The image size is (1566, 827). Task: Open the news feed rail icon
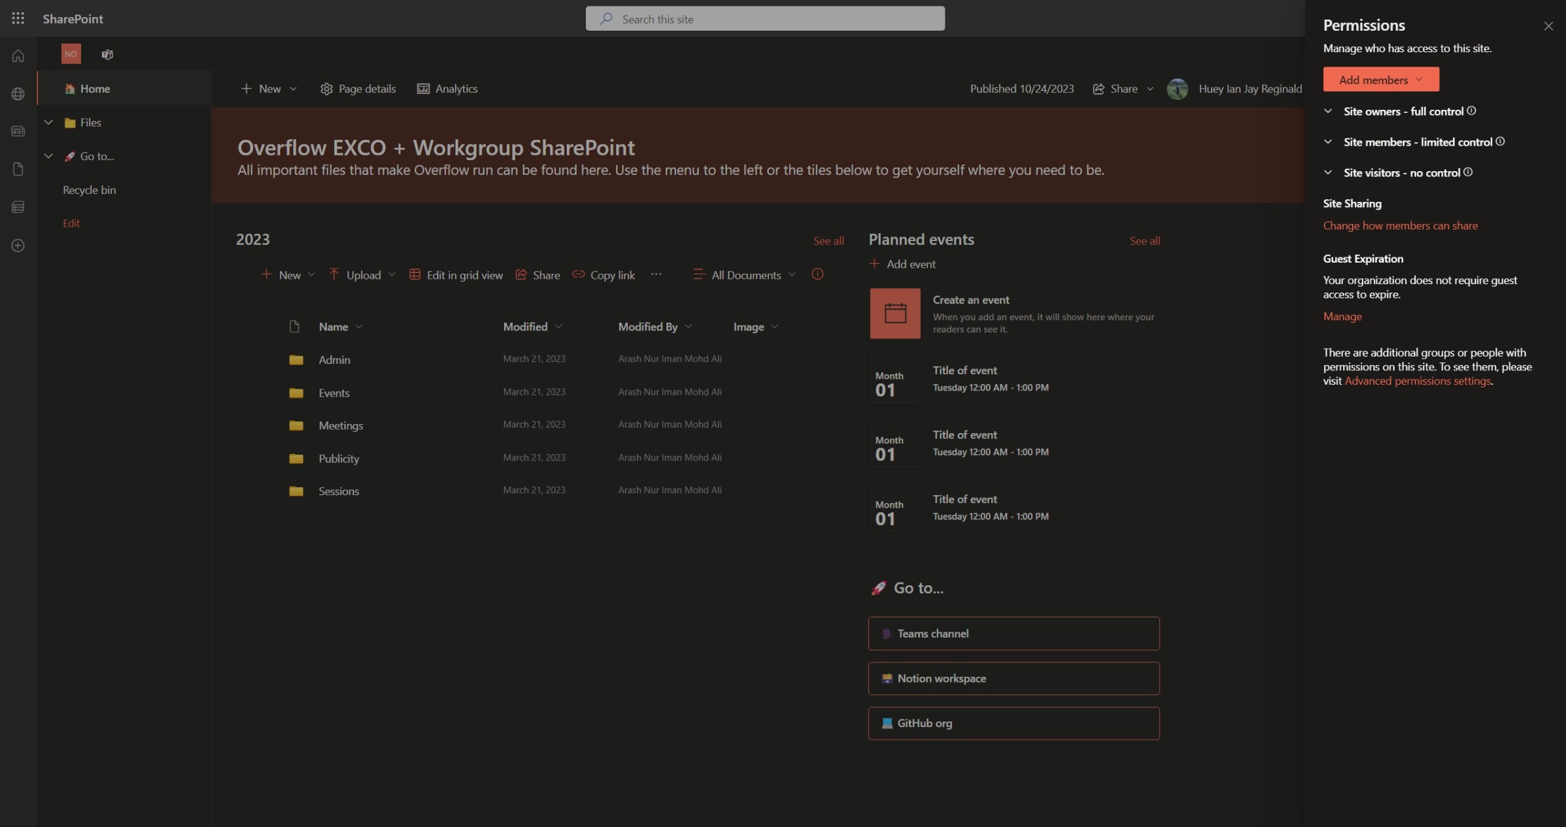click(18, 131)
